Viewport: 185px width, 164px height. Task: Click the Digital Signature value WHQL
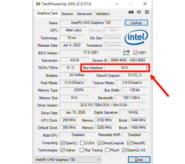coord(134,112)
